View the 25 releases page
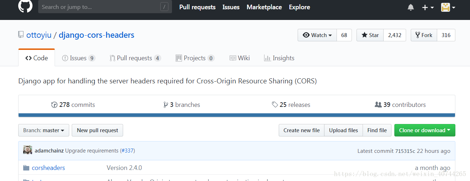The height and width of the screenshot is (181, 470). pyautogui.click(x=291, y=105)
